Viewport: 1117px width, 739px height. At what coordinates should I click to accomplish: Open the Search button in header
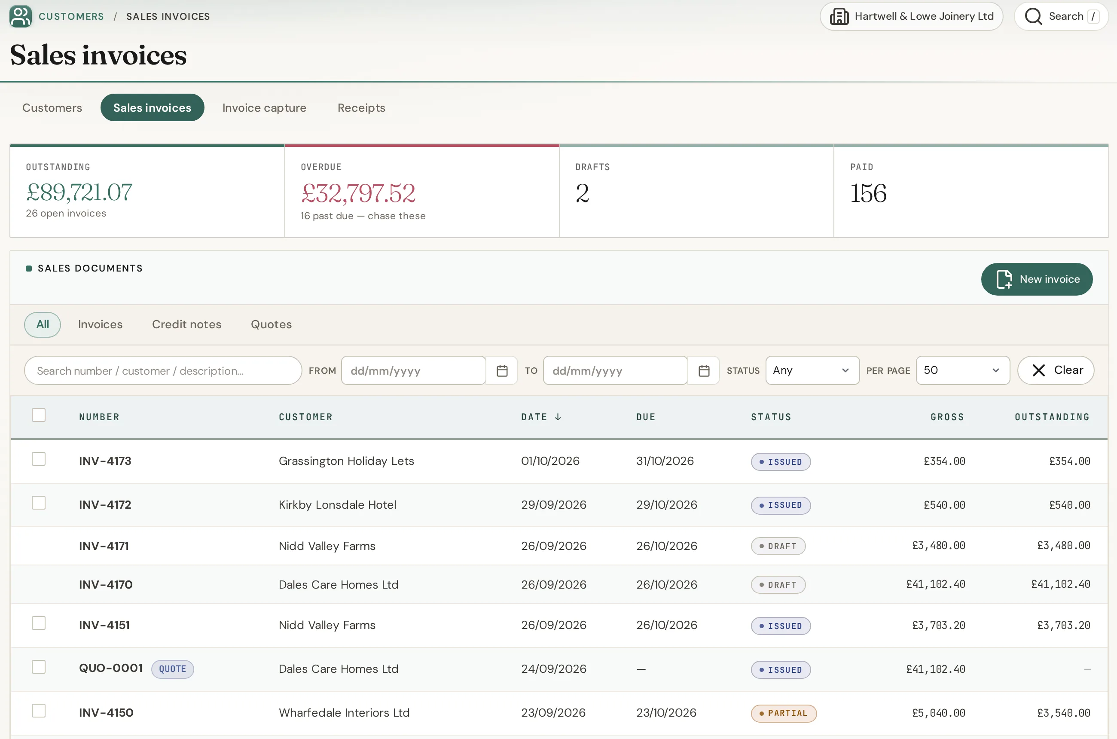pos(1061,16)
